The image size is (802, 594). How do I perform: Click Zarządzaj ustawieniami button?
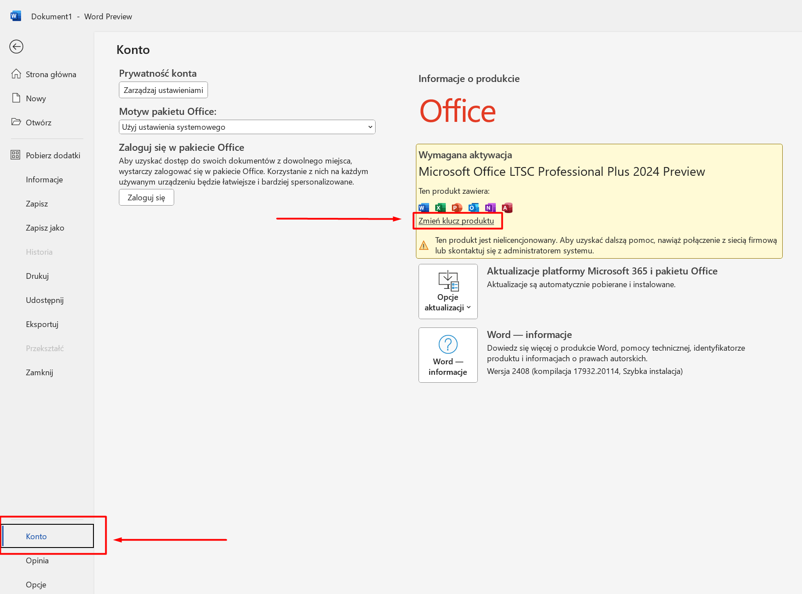click(163, 90)
